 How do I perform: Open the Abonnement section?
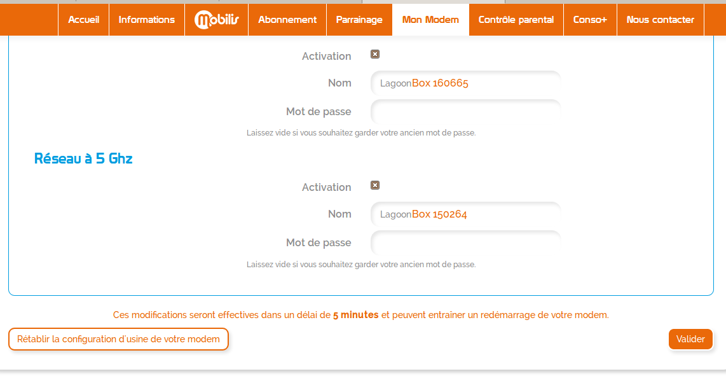[x=287, y=20]
